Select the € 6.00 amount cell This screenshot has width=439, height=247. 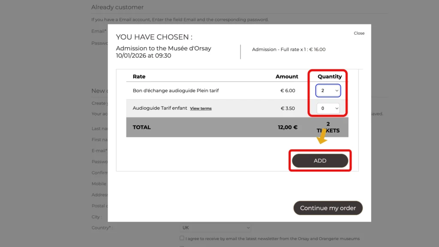click(x=288, y=90)
